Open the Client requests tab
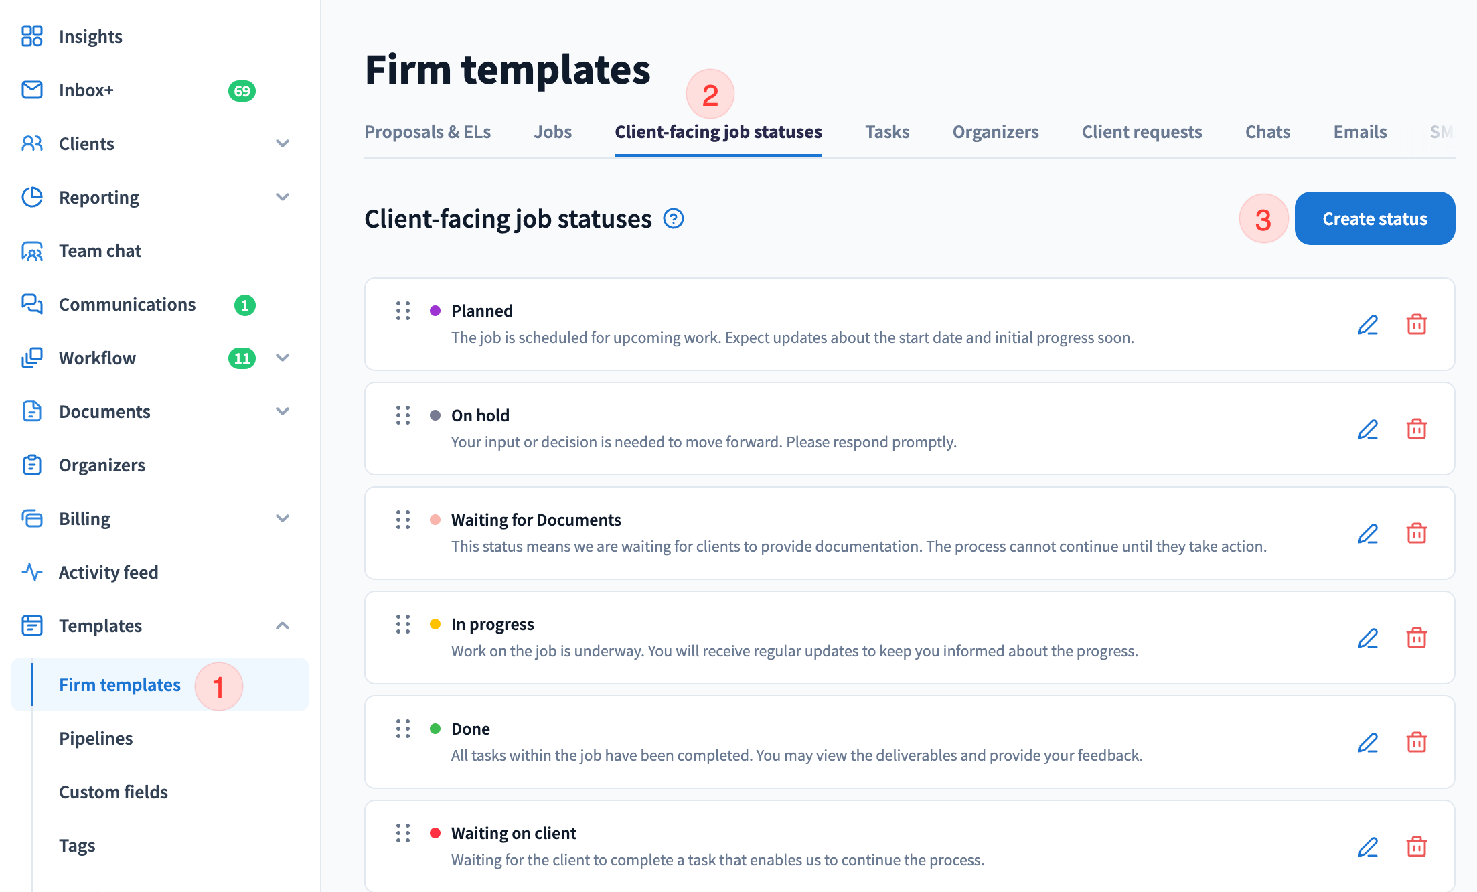Viewport: 1477px width, 892px height. 1142,132
